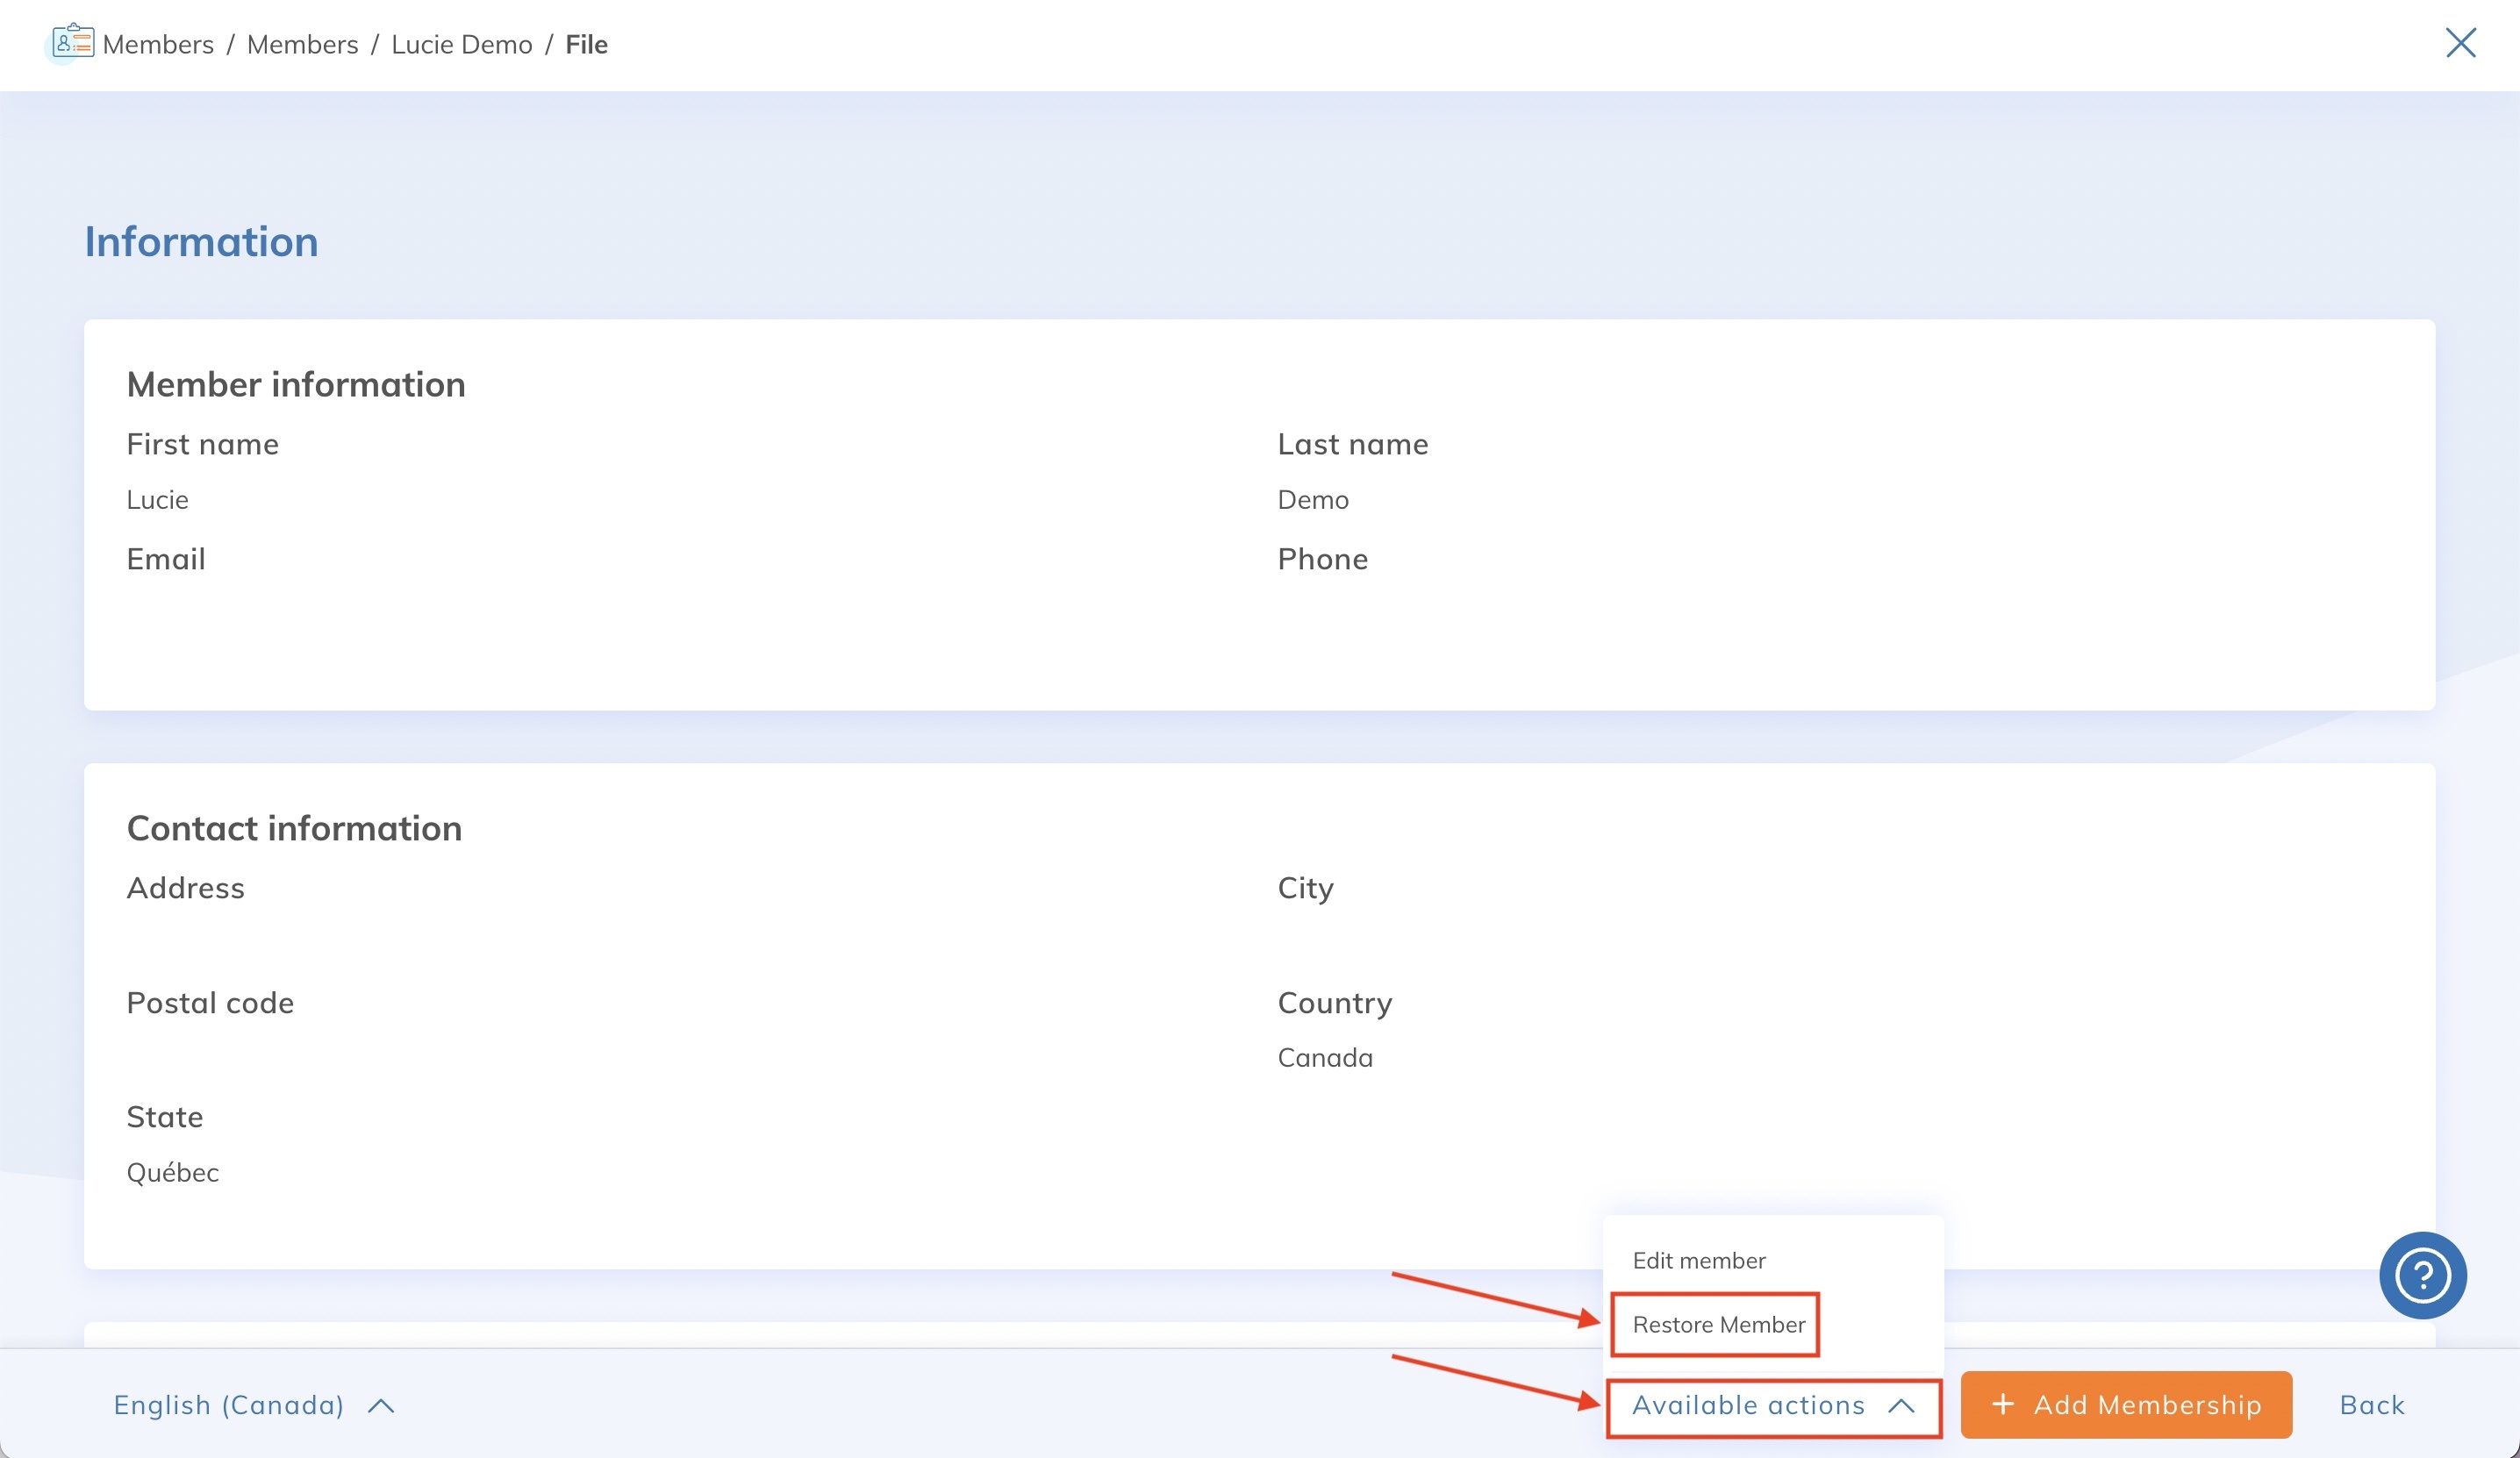The height and width of the screenshot is (1458, 2520).
Task: Navigate to Lucie Demo breadcrumb
Action: click(x=461, y=45)
